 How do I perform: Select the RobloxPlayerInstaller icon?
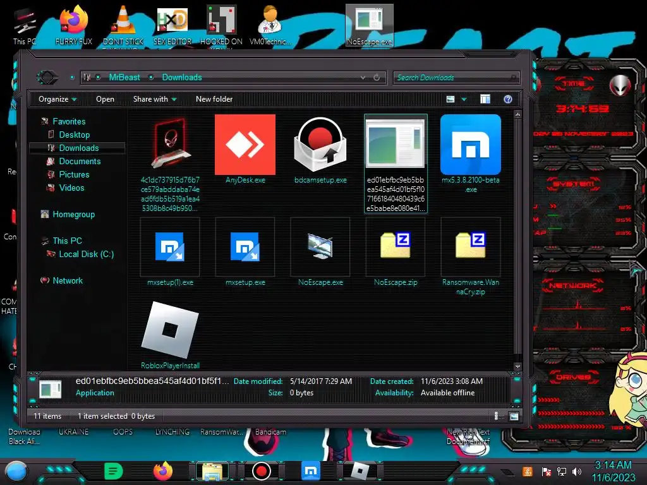pyautogui.click(x=170, y=330)
